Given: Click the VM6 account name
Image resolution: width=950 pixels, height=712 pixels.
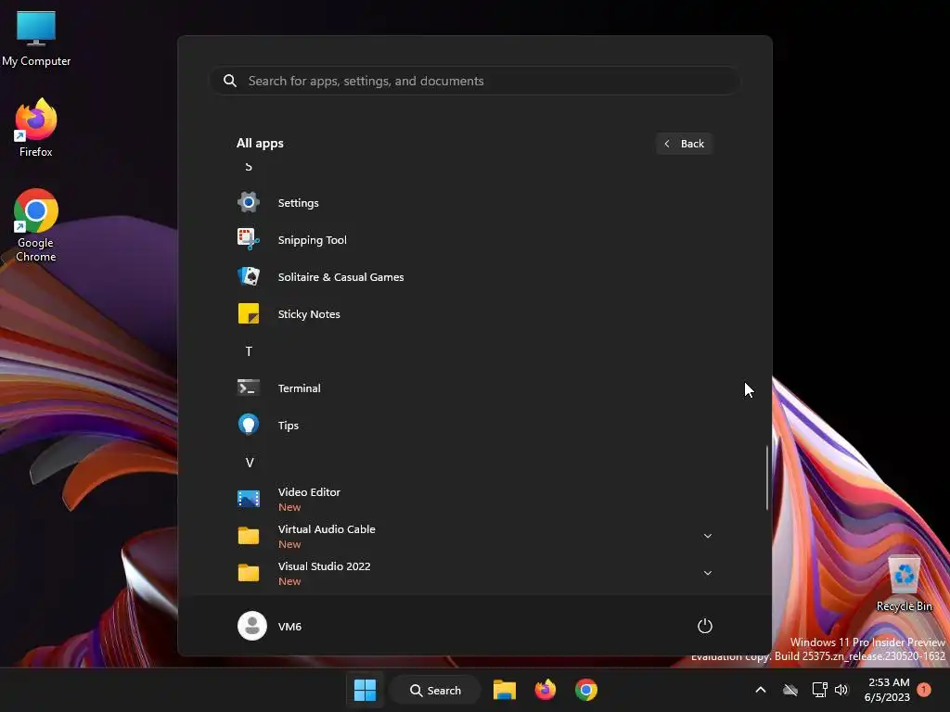Looking at the screenshot, I should pos(289,627).
